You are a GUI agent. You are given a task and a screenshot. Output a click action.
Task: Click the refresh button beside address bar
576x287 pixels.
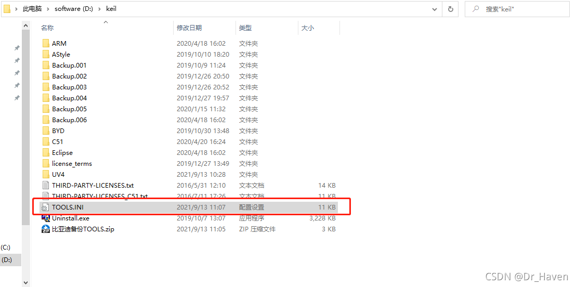click(x=450, y=9)
